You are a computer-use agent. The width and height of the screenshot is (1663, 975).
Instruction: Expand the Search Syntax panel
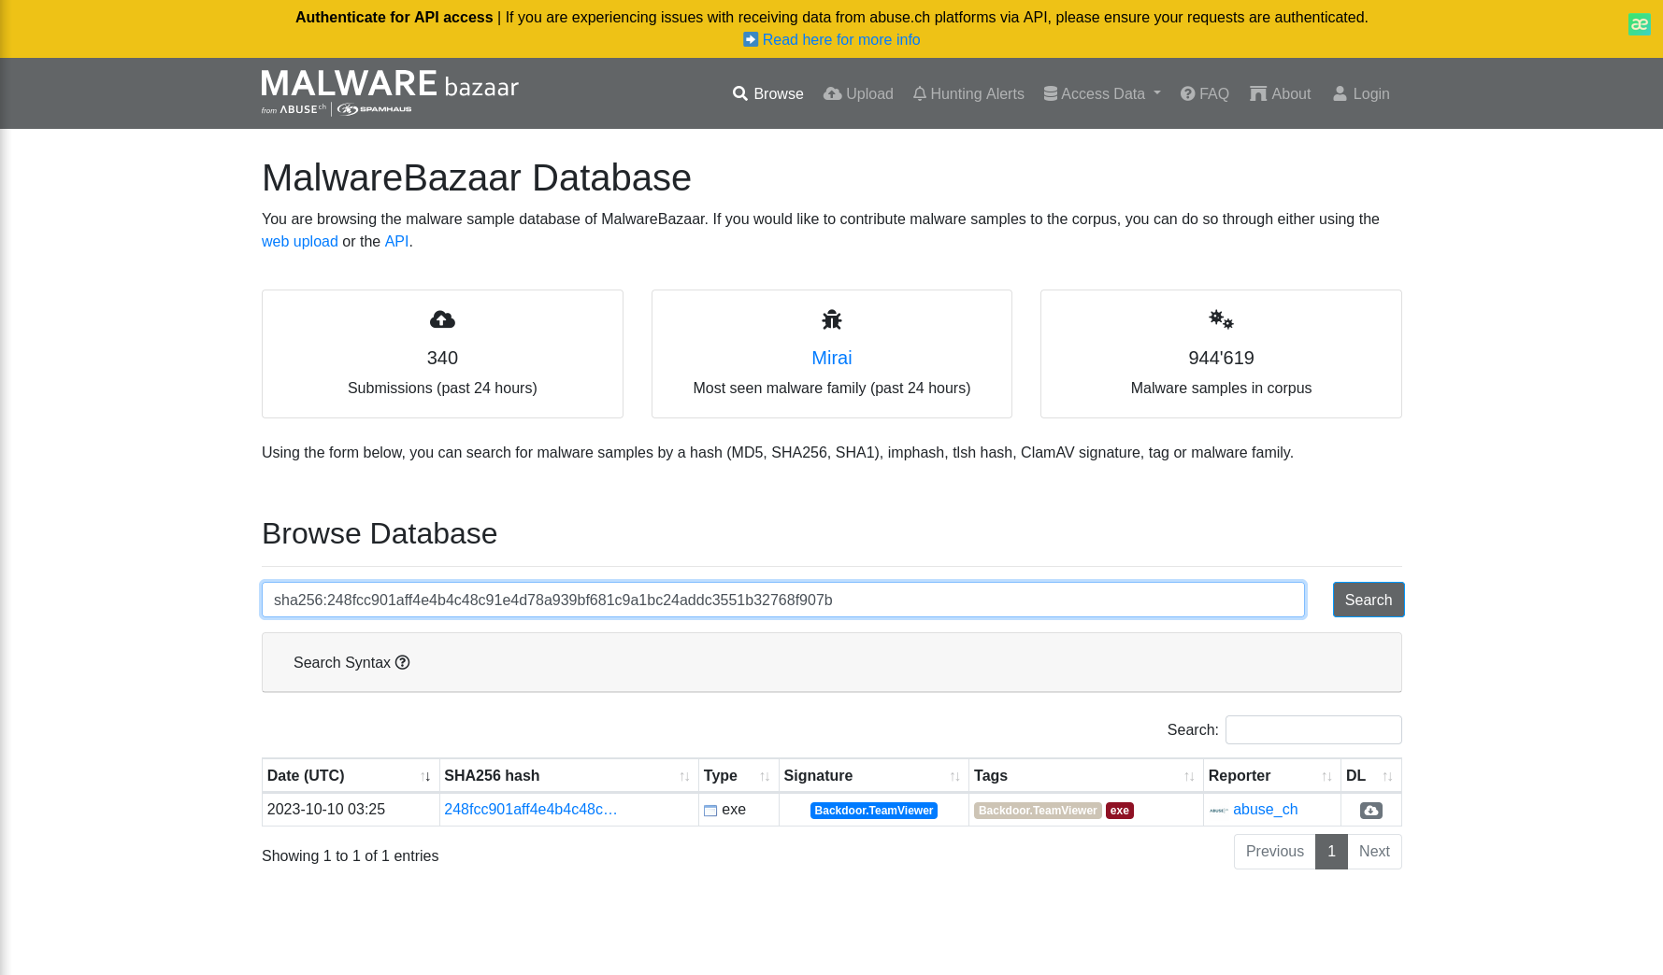(832, 662)
